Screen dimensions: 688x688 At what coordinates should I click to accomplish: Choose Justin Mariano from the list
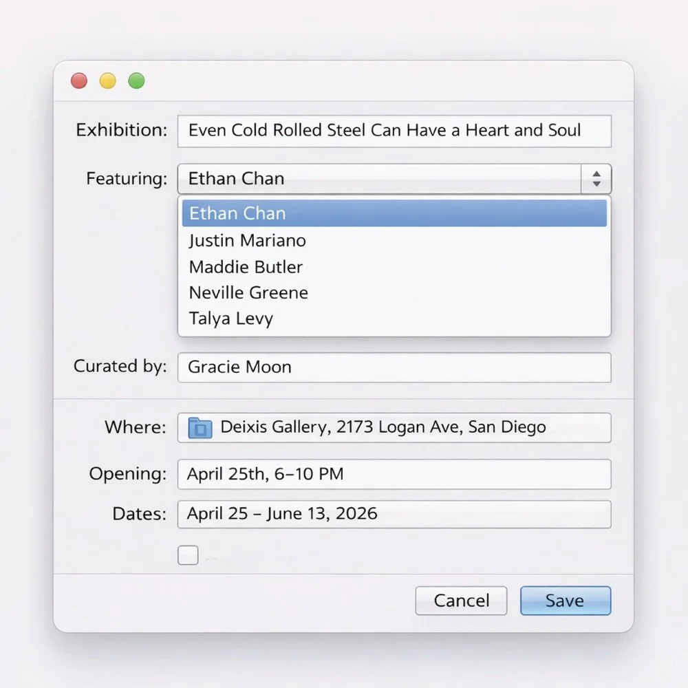pos(394,240)
